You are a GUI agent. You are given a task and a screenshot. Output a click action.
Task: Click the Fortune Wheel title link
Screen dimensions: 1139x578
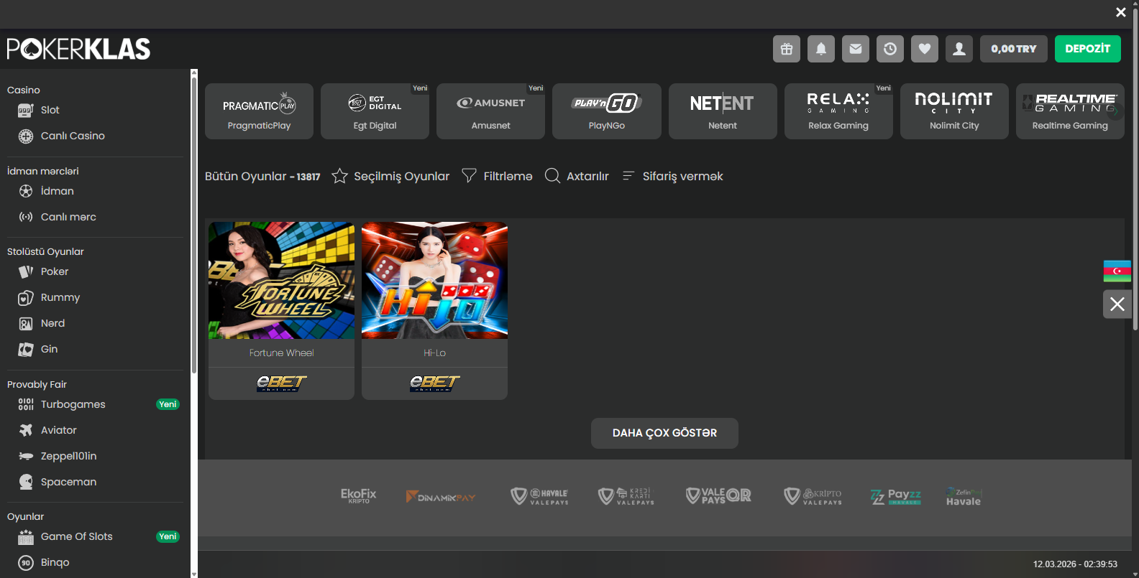pos(281,353)
